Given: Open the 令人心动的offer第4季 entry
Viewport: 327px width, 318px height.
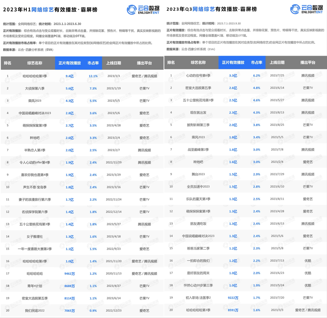Looking at the screenshot, I should (x=35, y=162).
